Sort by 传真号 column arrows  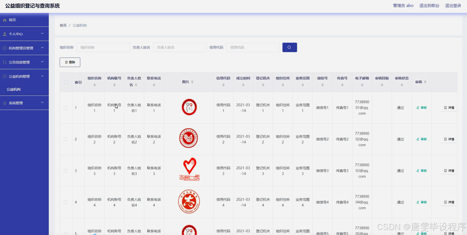coord(342,85)
